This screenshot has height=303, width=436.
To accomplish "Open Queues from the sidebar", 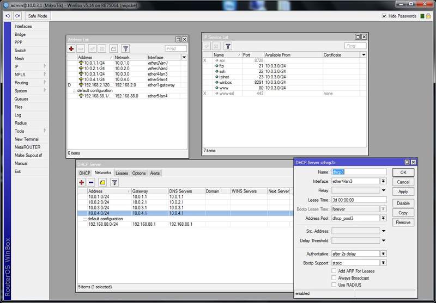I will pyautogui.click(x=30, y=99).
